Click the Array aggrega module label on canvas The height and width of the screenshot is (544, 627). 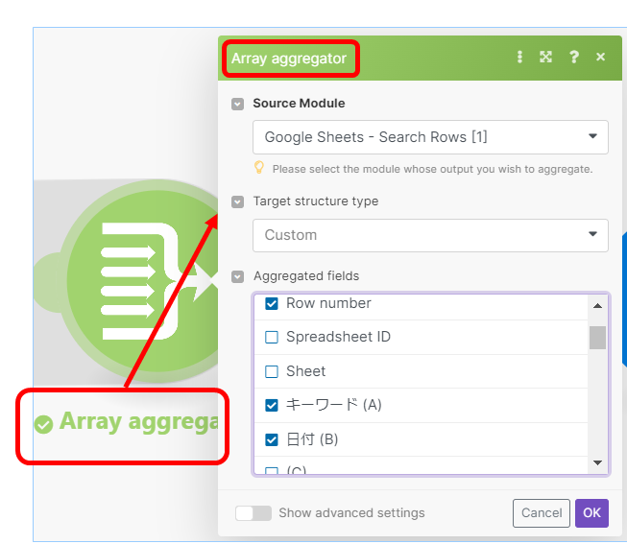(x=139, y=422)
